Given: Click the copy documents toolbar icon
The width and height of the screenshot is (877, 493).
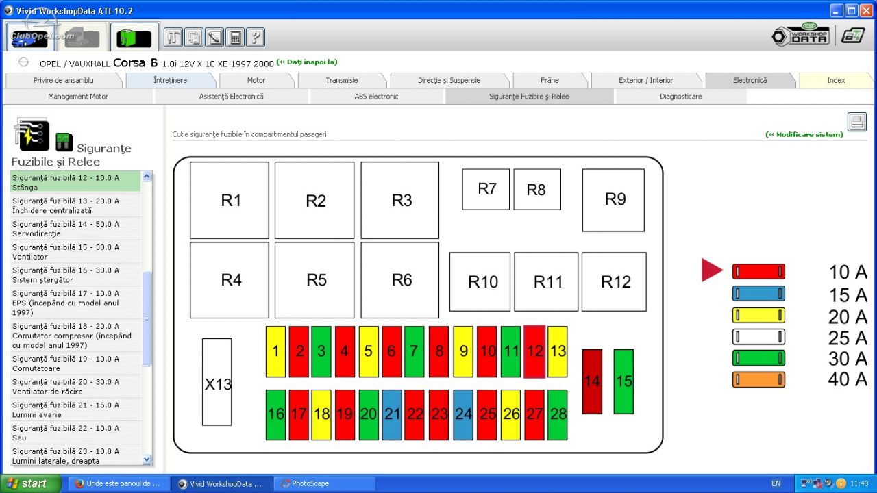Looking at the screenshot, I should [194, 38].
